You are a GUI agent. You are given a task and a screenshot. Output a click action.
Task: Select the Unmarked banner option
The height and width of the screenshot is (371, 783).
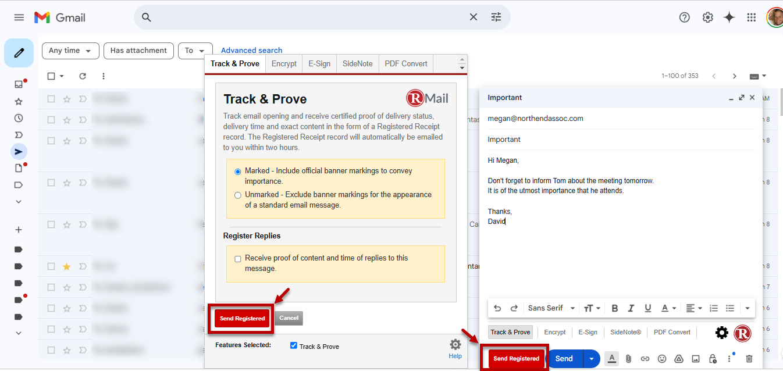pos(238,195)
